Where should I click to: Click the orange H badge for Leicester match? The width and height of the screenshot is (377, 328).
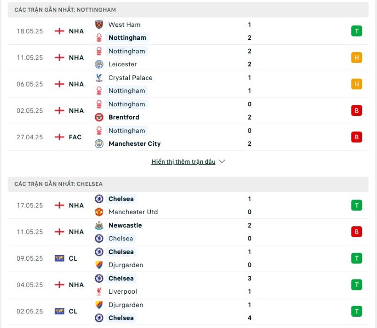coord(357,57)
